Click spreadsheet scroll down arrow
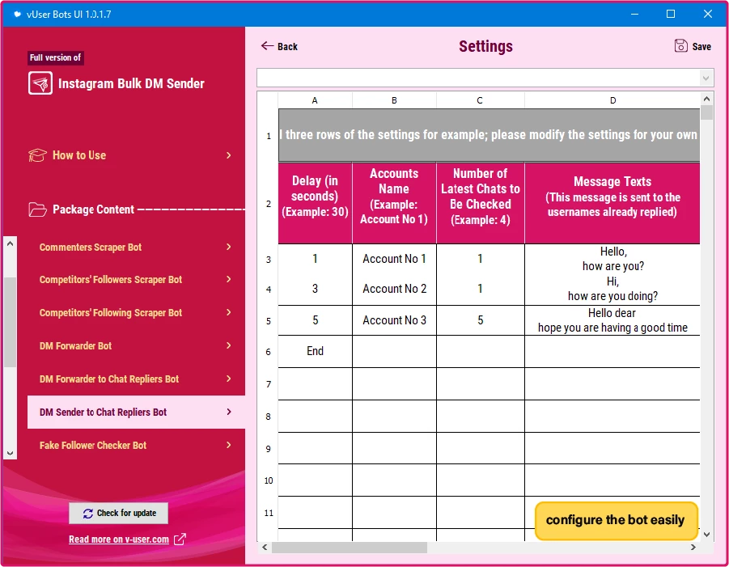729x567 pixels. (x=706, y=535)
